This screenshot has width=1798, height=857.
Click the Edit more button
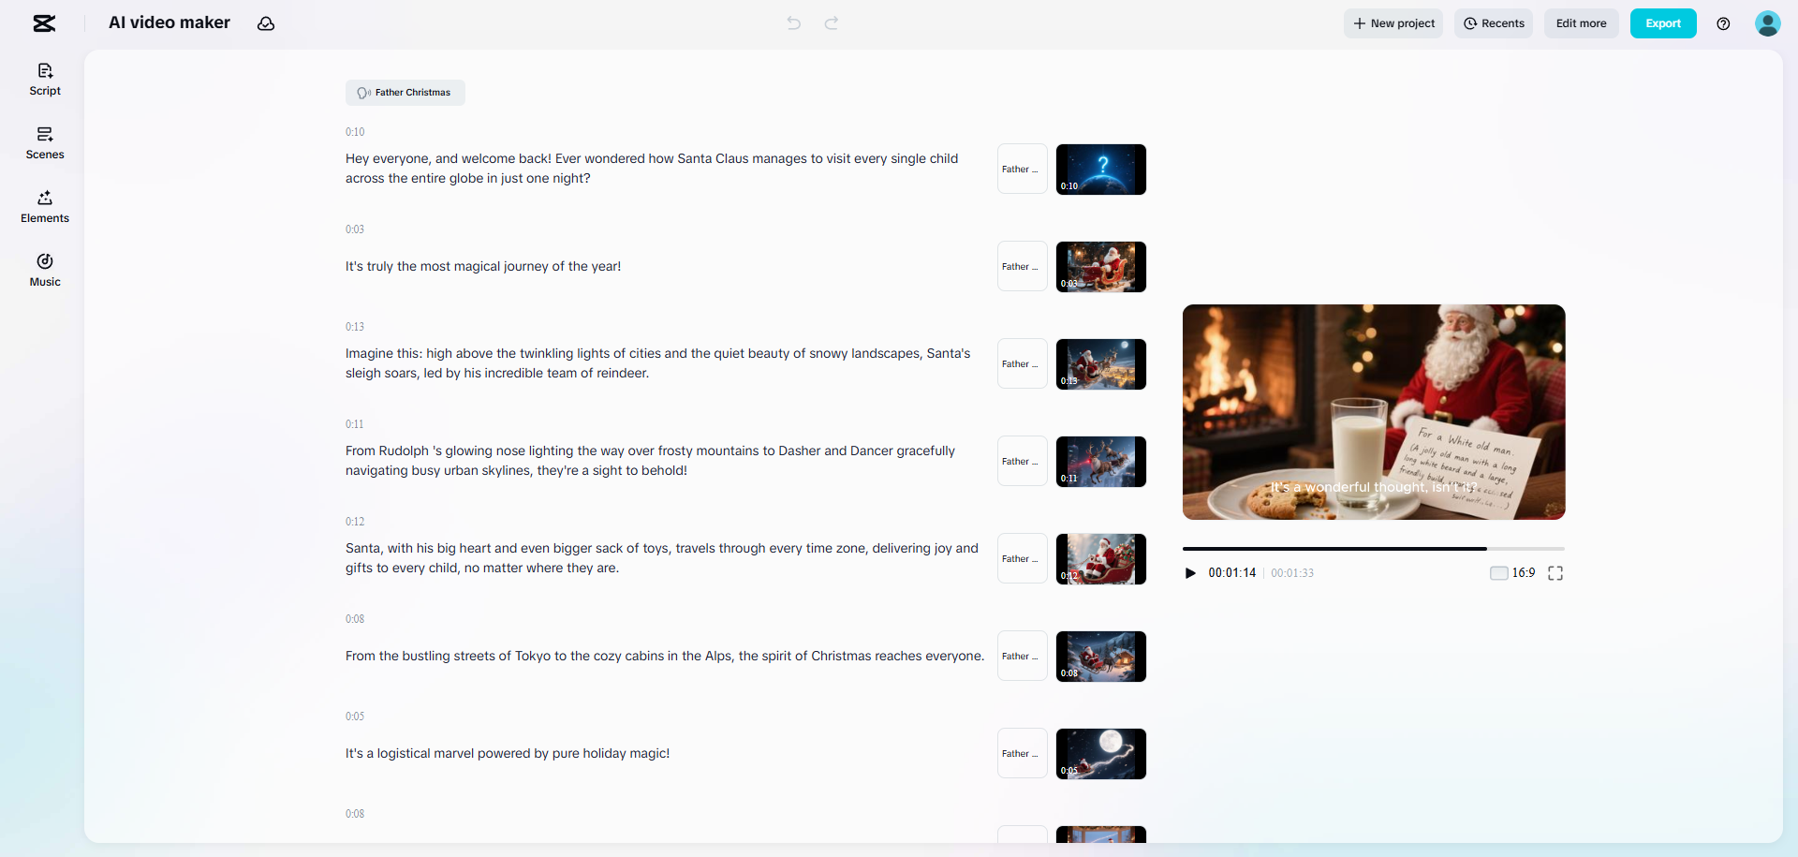(x=1582, y=23)
